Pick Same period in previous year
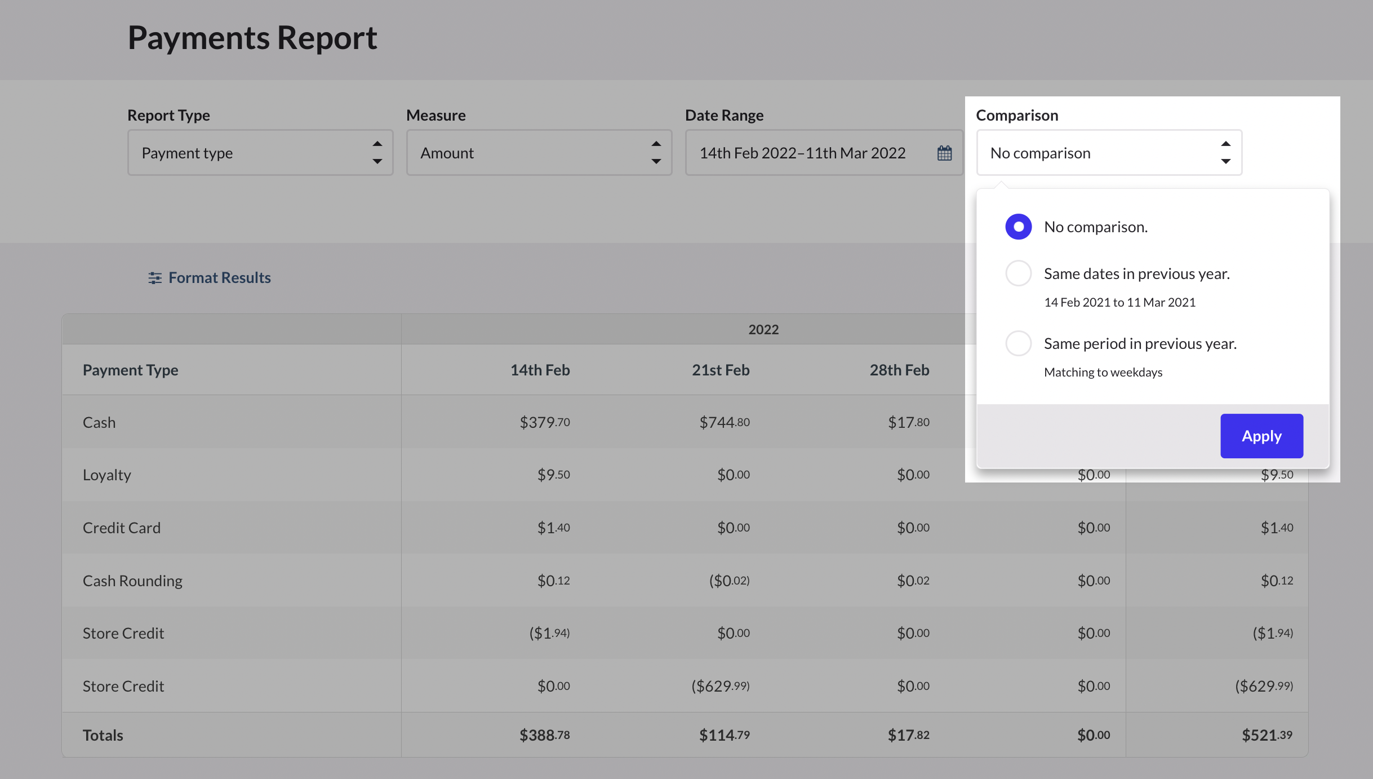 pos(1018,343)
